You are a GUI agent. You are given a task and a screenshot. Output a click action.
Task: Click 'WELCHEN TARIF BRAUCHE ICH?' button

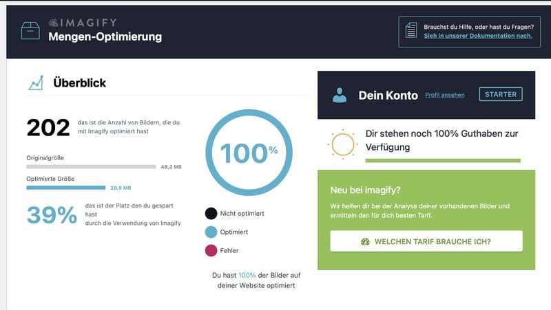tap(426, 241)
